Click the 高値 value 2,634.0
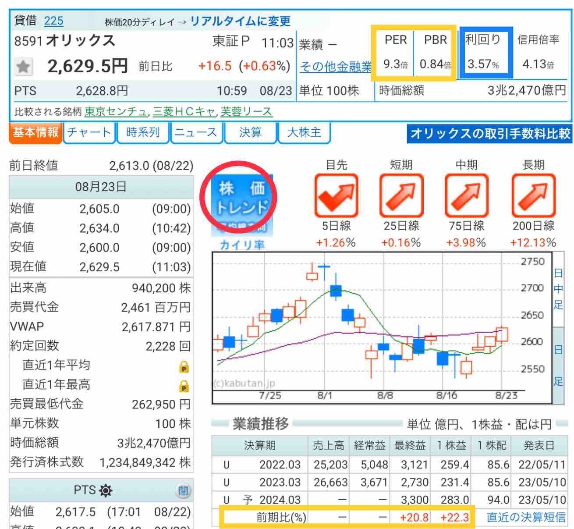Viewport: 574px width, 529px height. click(99, 228)
